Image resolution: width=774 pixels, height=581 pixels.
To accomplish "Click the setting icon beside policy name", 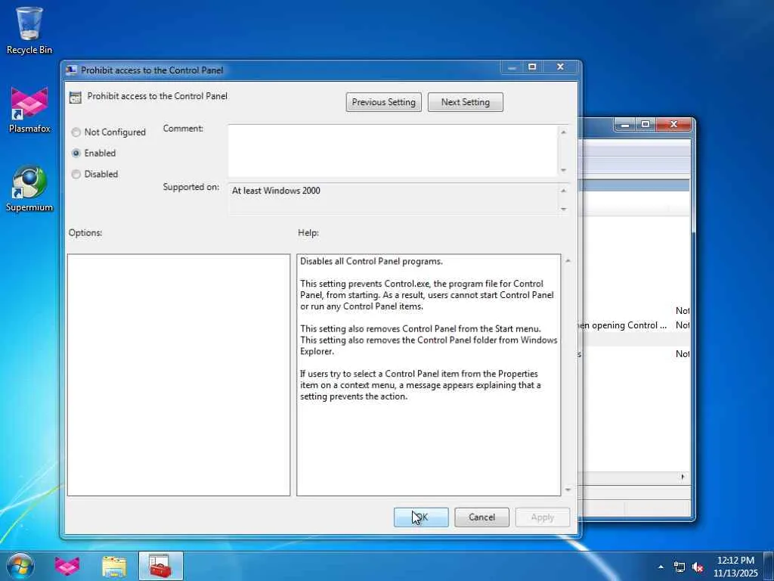I will (x=75, y=98).
